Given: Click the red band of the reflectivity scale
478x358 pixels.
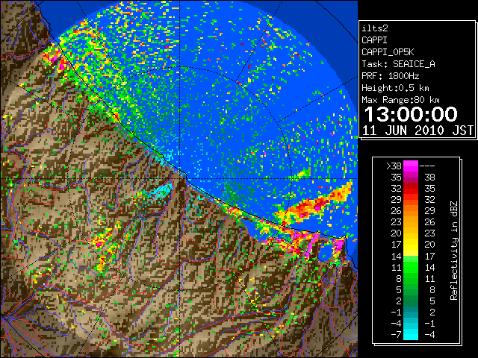Looking at the screenshot, I should (x=411, y=189).
